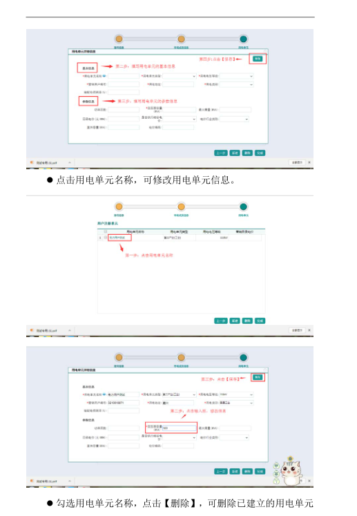Tick the checkbox on the first table row
357x516 pixels.
pyautogui.click(x=105, y=237)
